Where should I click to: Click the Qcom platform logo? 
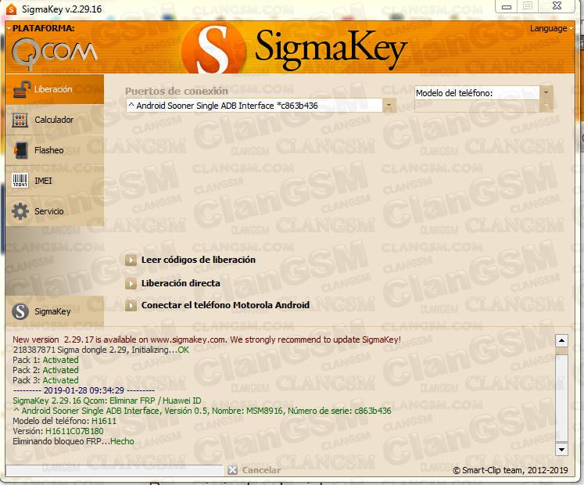click(55, 54)
